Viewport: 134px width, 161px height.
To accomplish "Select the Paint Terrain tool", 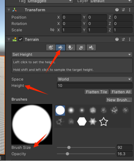I will (61, 47).
